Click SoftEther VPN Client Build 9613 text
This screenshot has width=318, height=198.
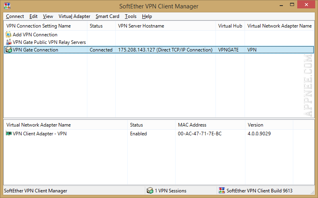(x=259, y=191)
